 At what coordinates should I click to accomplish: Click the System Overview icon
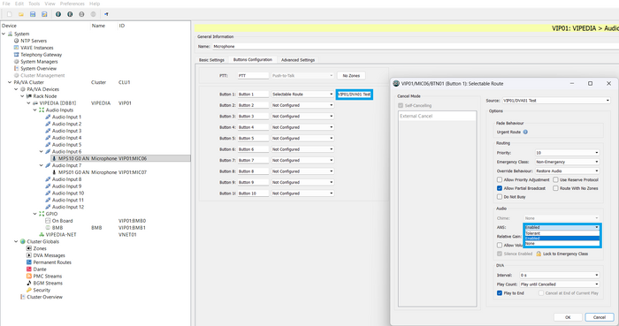pos(16,68)
